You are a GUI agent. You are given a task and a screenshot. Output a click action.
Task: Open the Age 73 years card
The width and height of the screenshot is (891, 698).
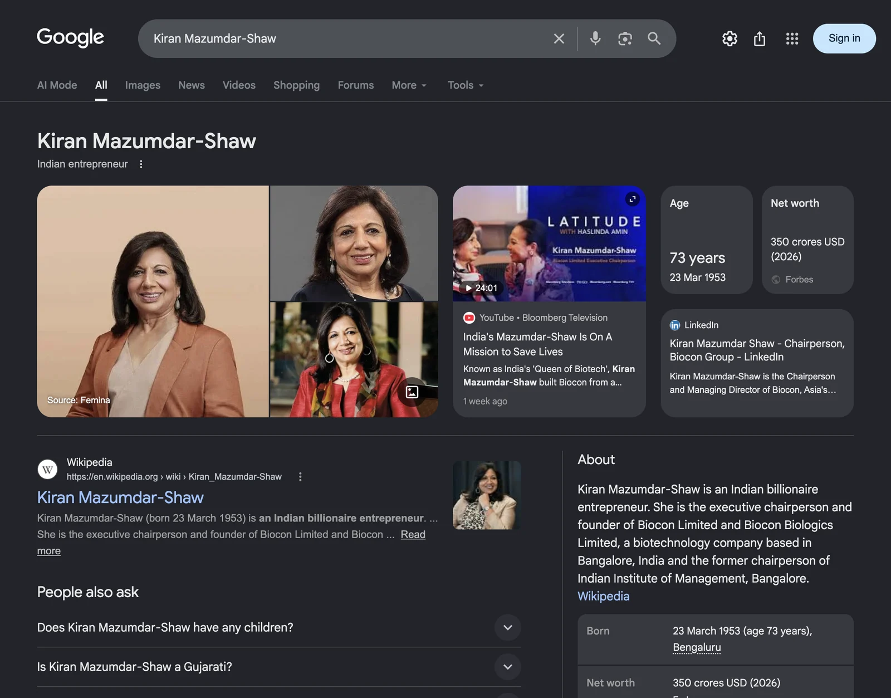(x=707, y=240)
